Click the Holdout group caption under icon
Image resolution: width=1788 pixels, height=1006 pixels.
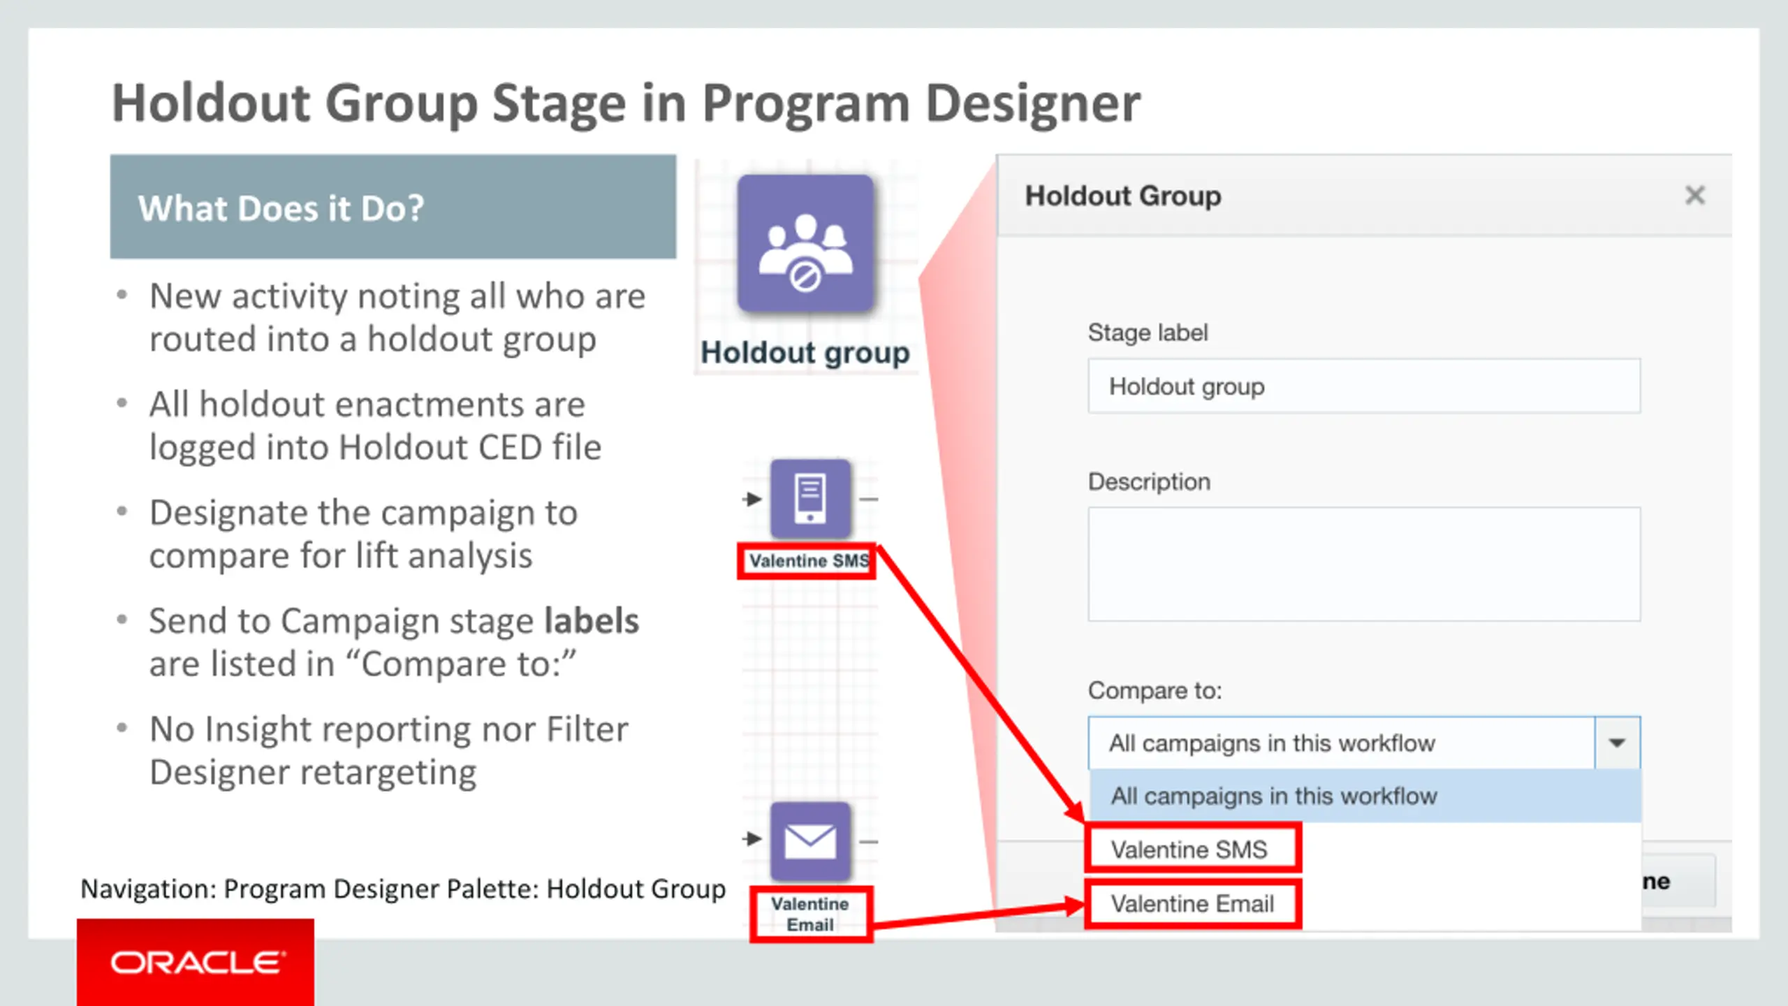805,352
